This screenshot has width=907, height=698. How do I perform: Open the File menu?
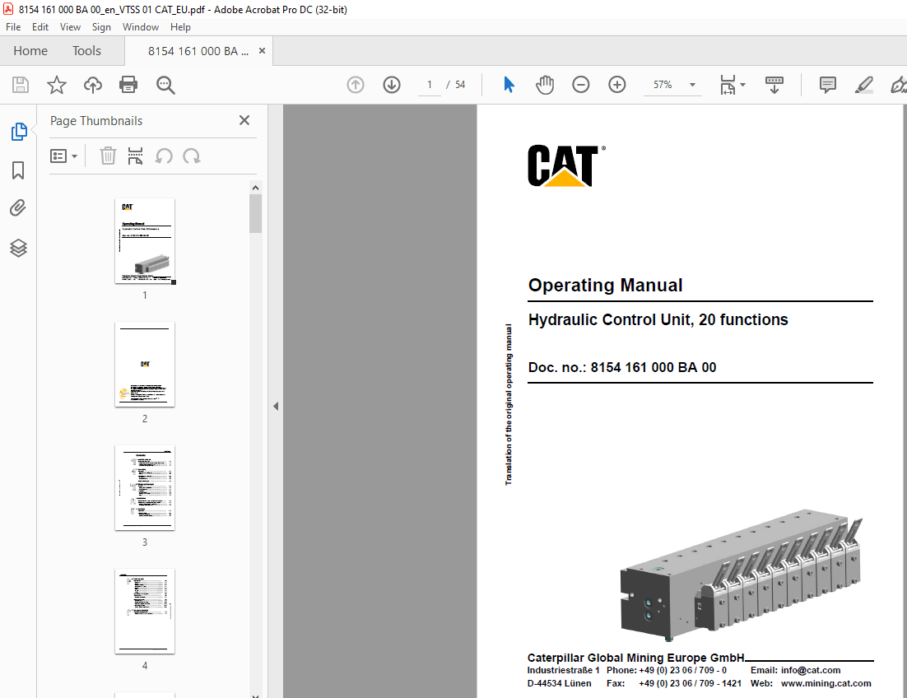click(x=12, y=27)
